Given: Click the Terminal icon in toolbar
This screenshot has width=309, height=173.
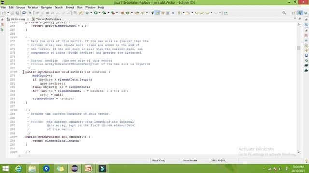Looking at the screenshot, I should (x=24, y=13).
